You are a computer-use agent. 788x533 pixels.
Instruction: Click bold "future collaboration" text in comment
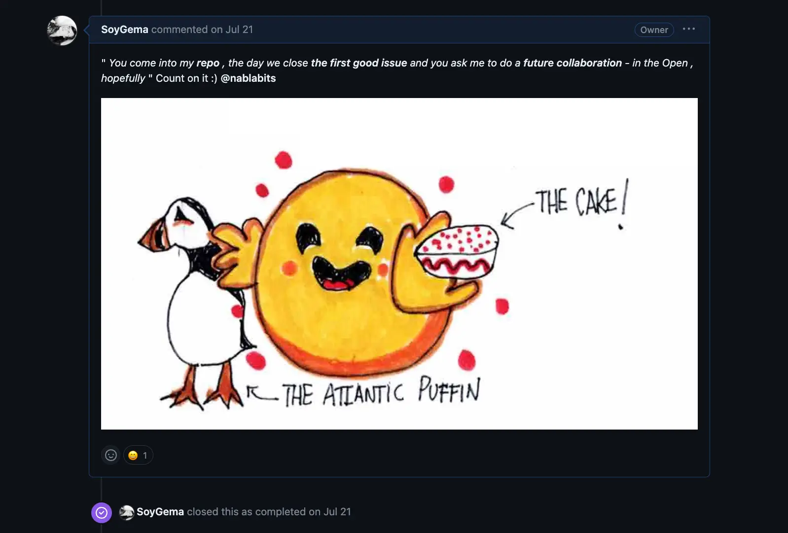(572, 63)
